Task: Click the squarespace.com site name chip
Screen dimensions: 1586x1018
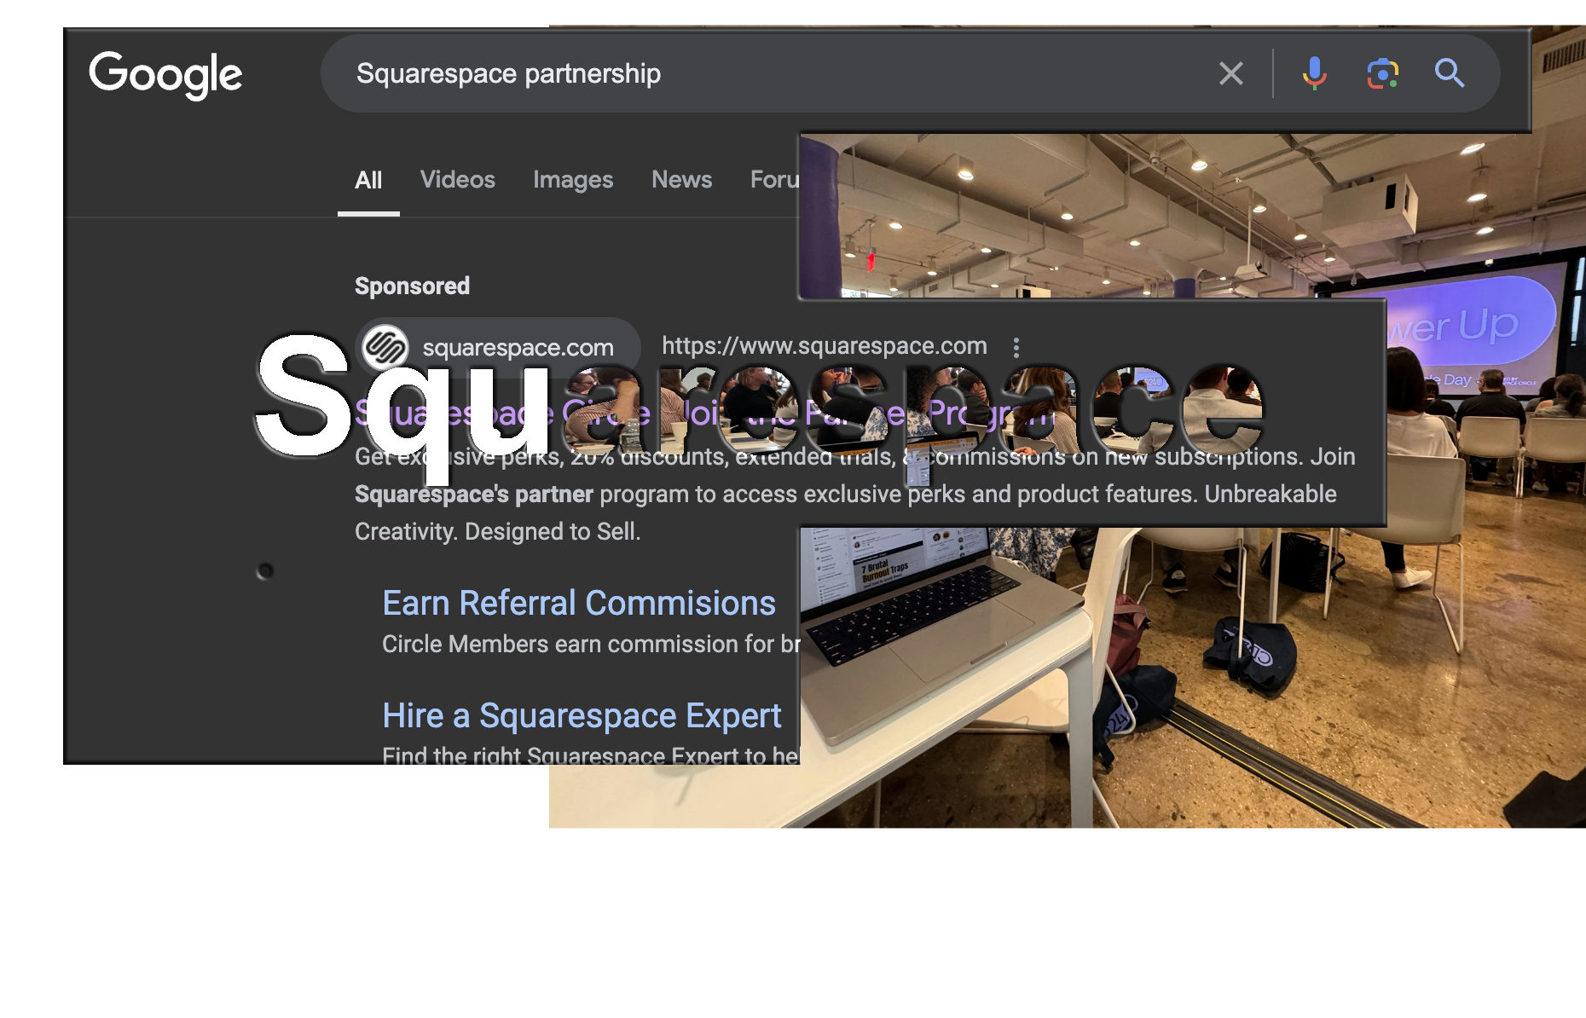Action: pyautogui.click(x=517, y=346)
